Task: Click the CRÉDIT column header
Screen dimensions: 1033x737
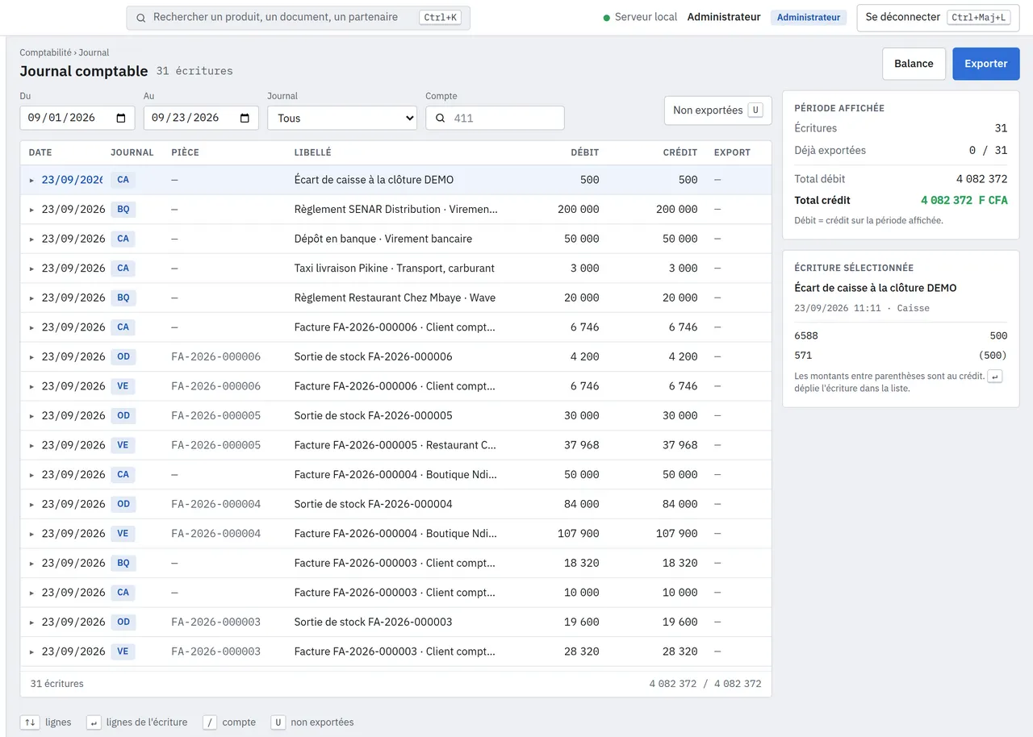Action: pyautogui.click(x=680, y=152)
